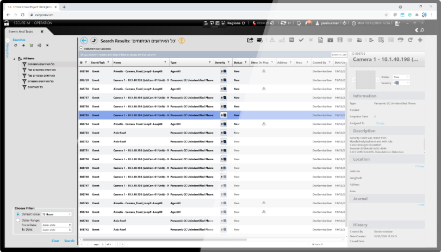Click the cart-like icon in Searches toolbar
This screenshot has width=441, height=252.
click(31, 45)
